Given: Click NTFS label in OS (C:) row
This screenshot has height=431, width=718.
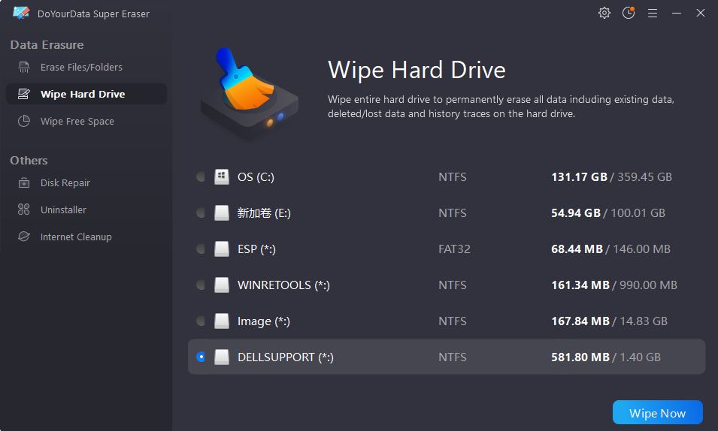Looking at the screenshot, I should tap(453, 176).
